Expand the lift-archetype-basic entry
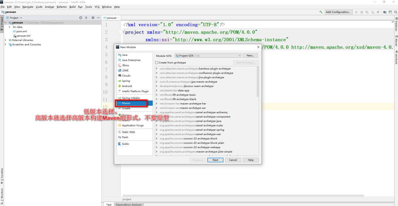 157,95
